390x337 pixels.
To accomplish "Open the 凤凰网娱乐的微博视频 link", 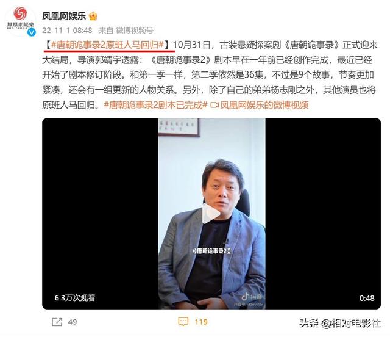I will click(264, 105).
